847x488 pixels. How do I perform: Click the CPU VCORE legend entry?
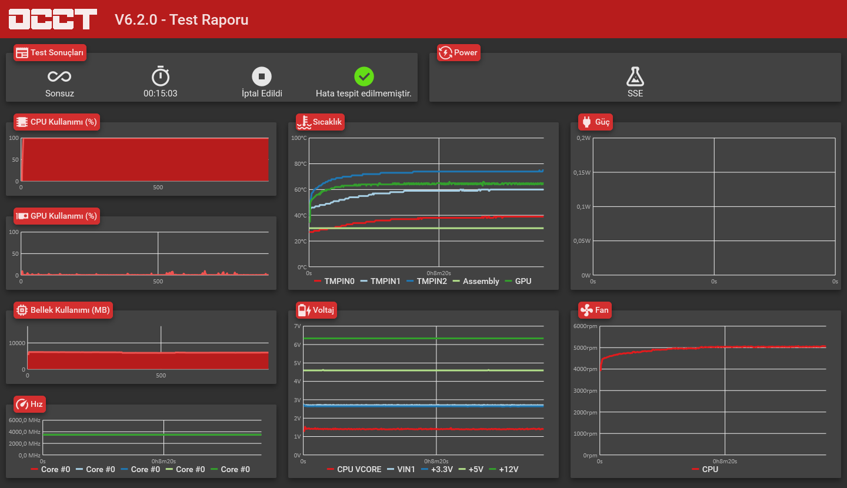point(354,470)
